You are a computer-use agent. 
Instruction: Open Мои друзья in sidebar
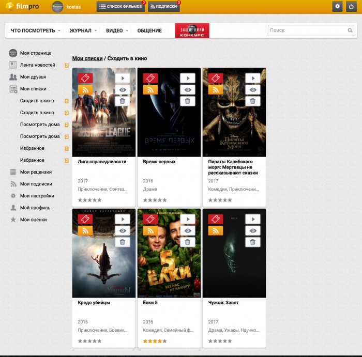point(28,77)
